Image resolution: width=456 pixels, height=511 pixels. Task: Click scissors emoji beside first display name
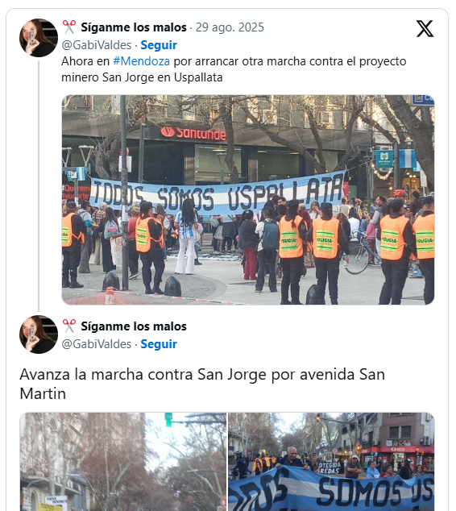[69, 27]
